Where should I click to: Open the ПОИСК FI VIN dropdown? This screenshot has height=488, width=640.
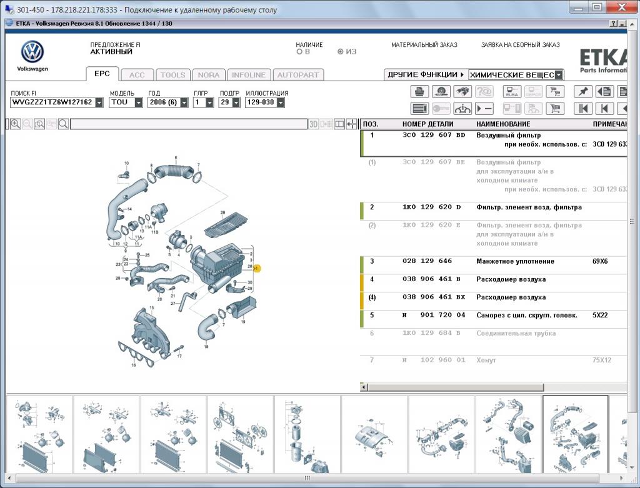point(99,102)
